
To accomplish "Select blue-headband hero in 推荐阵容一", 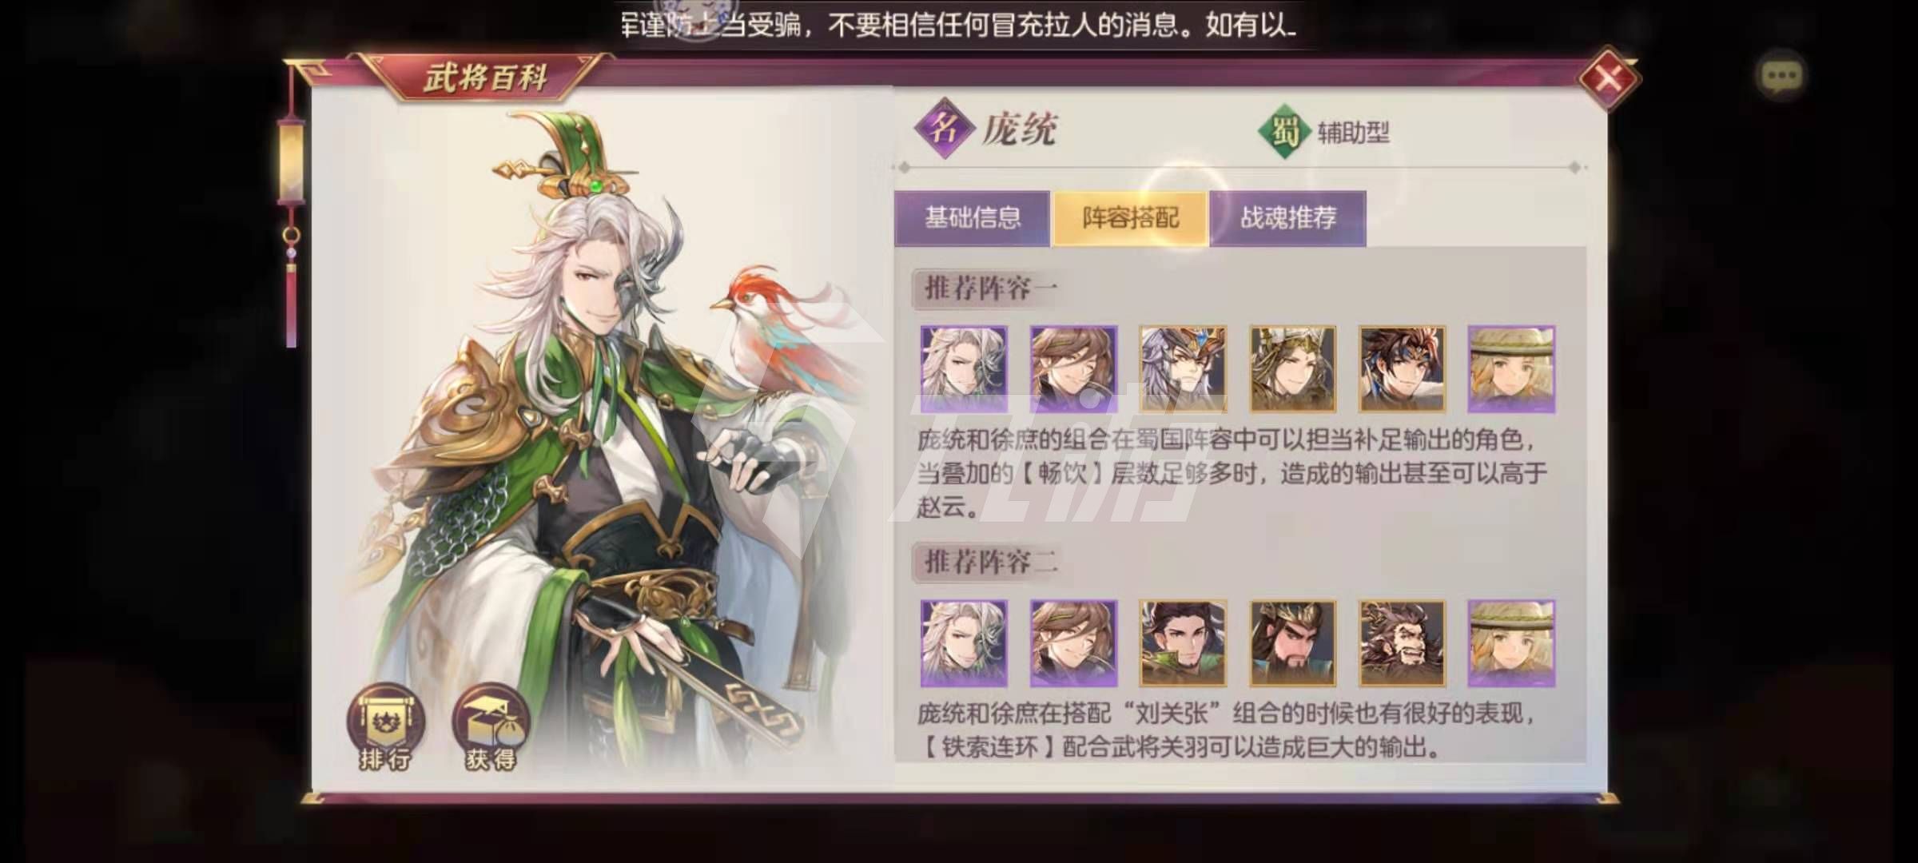I will click(1402, 368).
